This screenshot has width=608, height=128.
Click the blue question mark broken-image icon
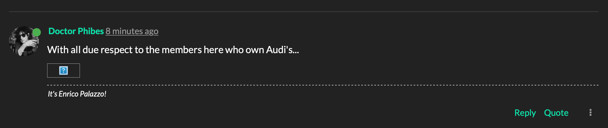64,71
